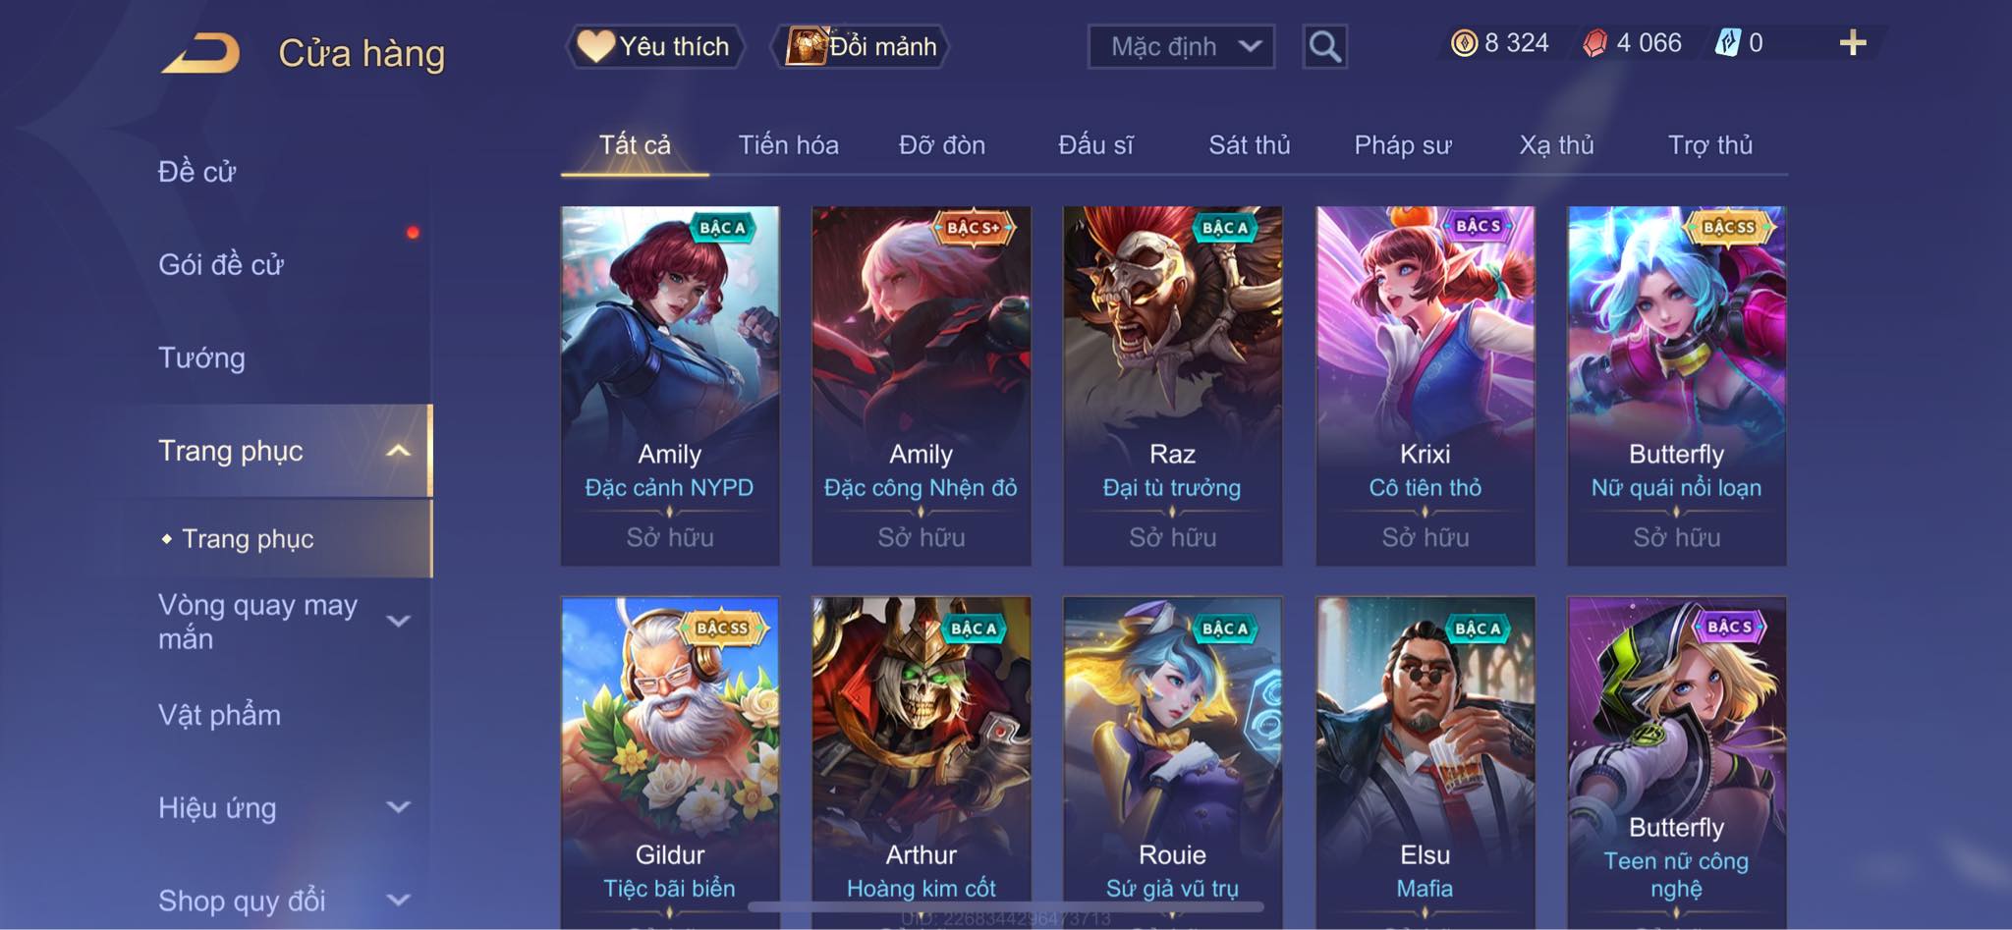Image resolution: width=2012 pixels, height=930 pixels.
Task: Select Krixi Cô tiên thỏ skin card
Action: 1425,385
